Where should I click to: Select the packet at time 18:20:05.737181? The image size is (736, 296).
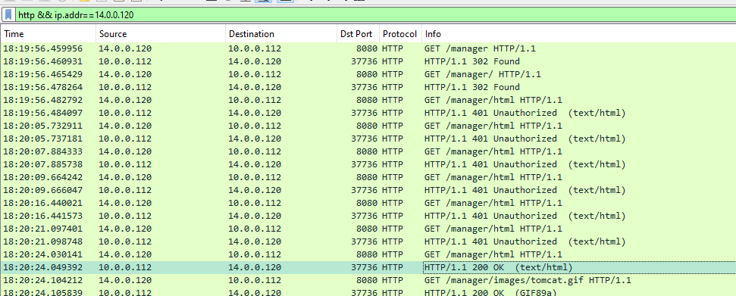[368, 139]
